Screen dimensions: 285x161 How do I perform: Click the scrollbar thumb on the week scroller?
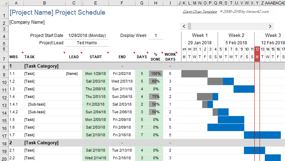pyautogui.click(x=189, y=26)
